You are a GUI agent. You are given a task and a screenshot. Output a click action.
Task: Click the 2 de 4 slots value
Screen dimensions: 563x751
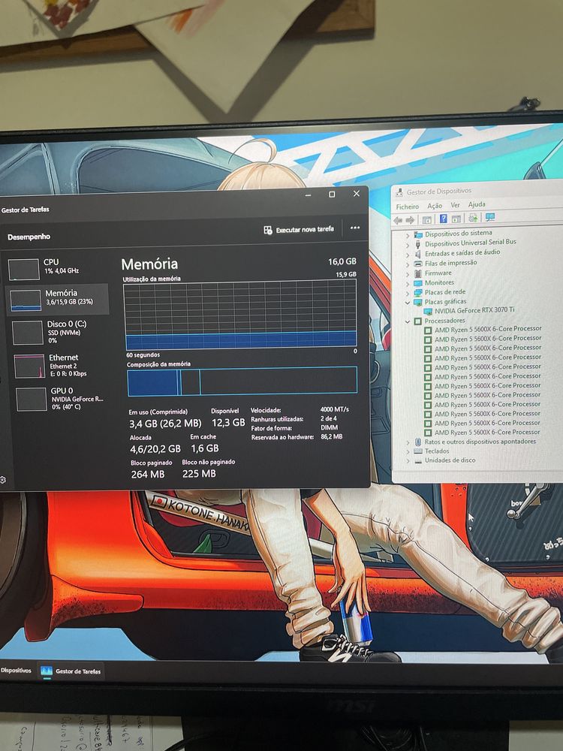[x=329, y=418]
